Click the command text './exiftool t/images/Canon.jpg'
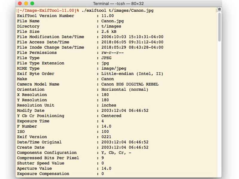Screen dimensions: 239x179 [x=117, y=10]
